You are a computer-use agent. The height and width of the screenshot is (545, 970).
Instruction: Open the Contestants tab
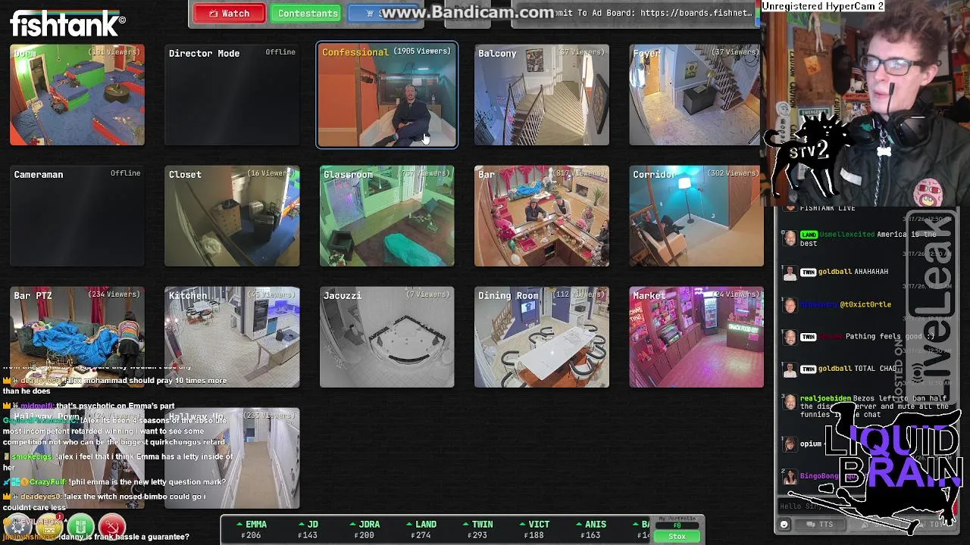(x=308, y=14)
